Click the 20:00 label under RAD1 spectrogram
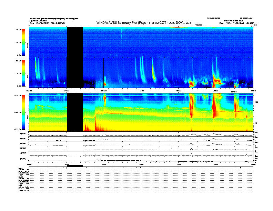The image size is (273, 211). coord(216,91)
